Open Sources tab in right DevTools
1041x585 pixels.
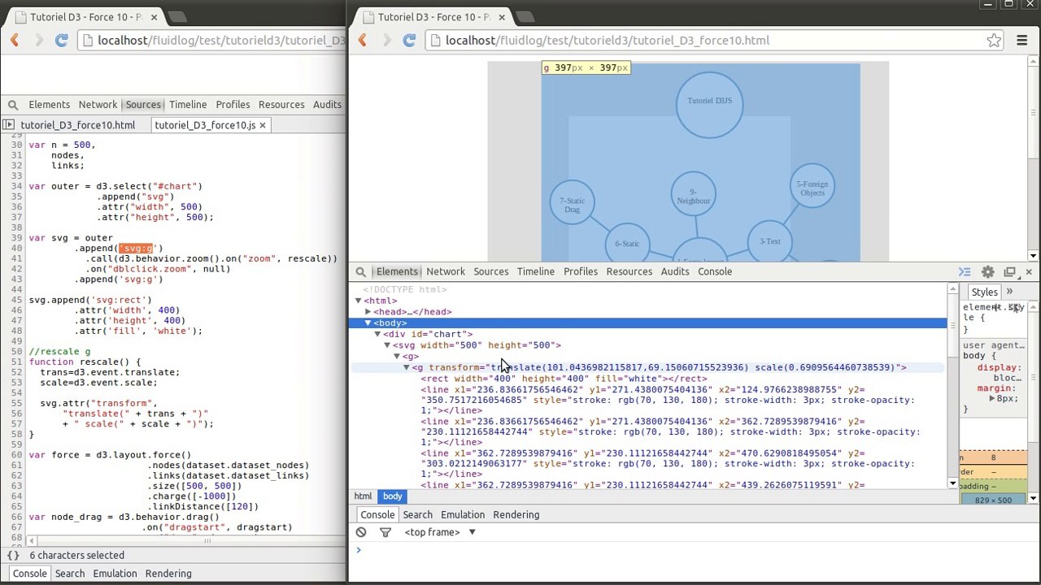point(491,271)
